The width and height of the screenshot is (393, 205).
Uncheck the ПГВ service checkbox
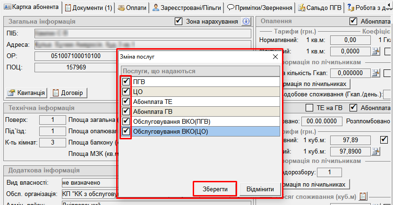point(126,81)
